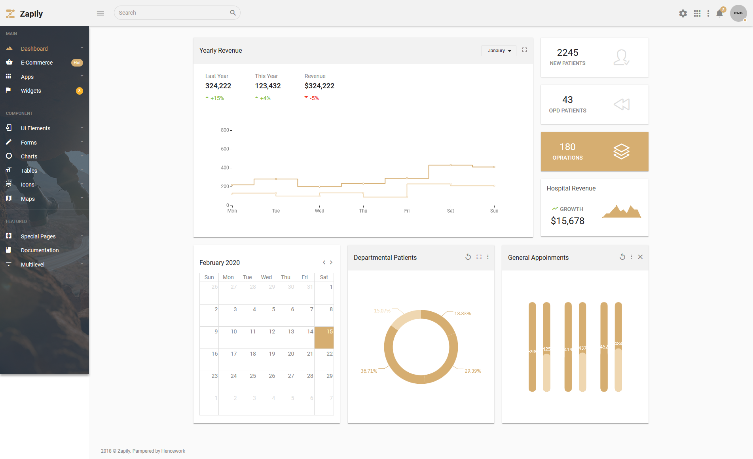Fullscreen the Departmental Patients card
The image size is (753, 459).
pyautogui.click(x=479, y=257)
